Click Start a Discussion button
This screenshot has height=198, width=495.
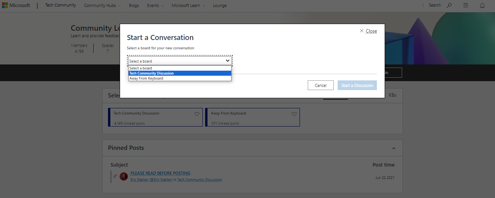357,85
